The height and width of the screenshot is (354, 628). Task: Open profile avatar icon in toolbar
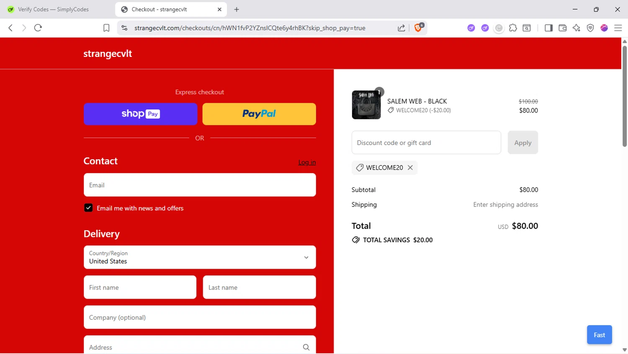[604, 28]
